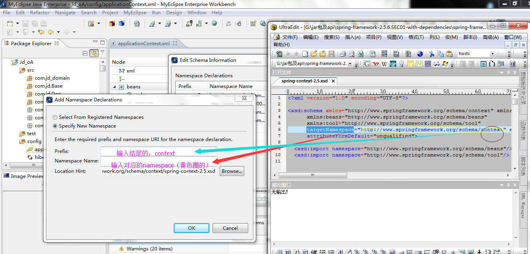Open the 'hosts' combo box in UltraEdit

pyautogui.click(x=492, y=54)
